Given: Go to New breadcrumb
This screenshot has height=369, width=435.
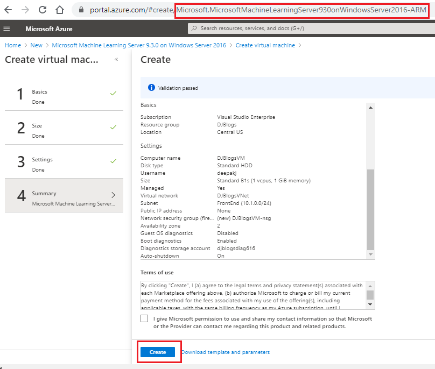Looking at the screenshot, I should pos(37,45).
